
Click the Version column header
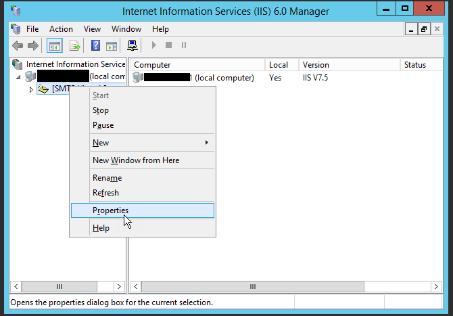point(316,65)
